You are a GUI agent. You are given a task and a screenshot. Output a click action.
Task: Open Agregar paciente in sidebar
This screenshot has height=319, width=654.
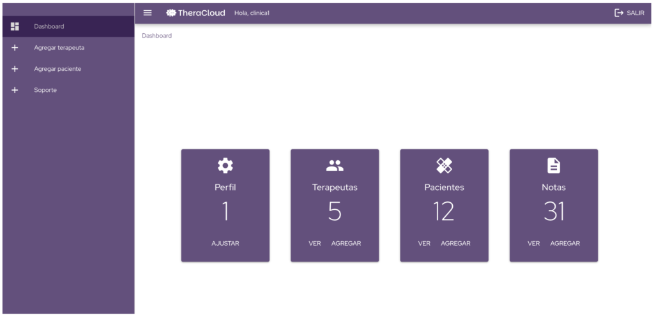click(x=57, y=69)
